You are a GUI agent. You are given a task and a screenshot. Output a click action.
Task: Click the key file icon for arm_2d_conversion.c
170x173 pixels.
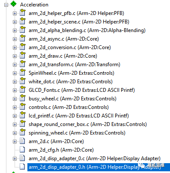[23, 47]
